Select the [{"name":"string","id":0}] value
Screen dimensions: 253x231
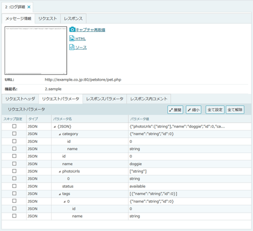tap(153, 194)
